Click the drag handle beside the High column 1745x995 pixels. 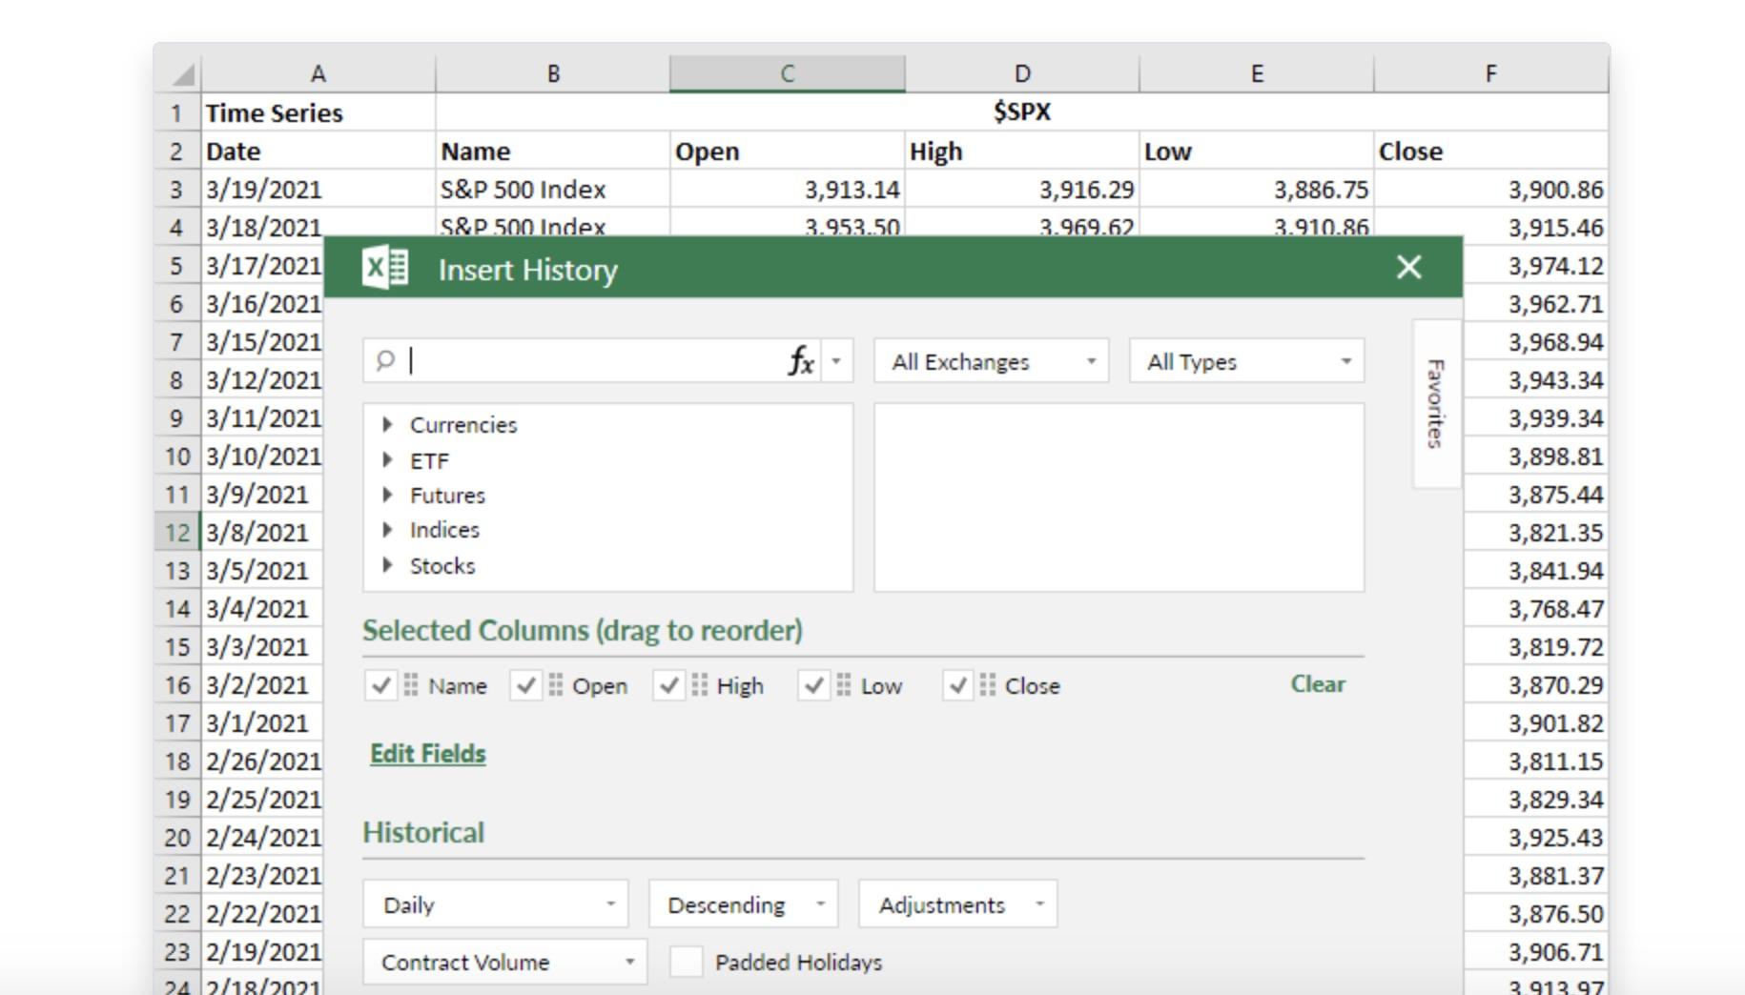697,684
